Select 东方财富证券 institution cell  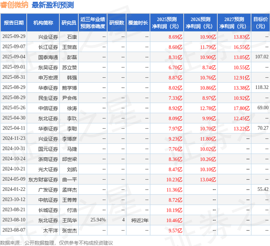click(x=43, y=180)
